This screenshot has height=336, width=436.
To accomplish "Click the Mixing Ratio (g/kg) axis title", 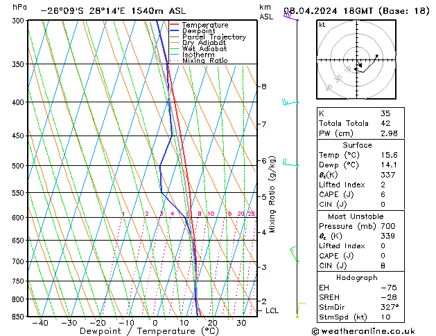I will tap(272, 194).
